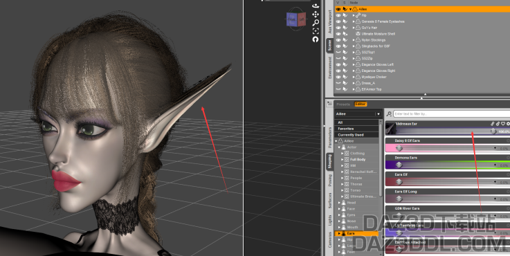
Task: Click the Node column header in Scene
Action: (x=354, y=3)
